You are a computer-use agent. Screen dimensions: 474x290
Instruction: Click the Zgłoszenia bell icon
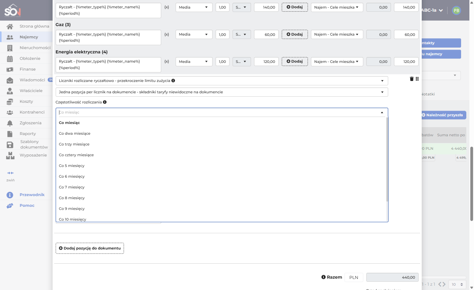pos(10,123)
